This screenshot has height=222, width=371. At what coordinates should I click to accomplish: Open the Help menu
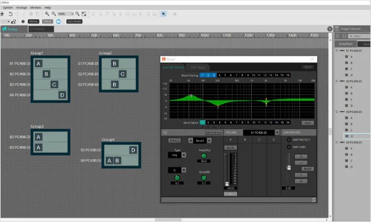coord(48,7)
